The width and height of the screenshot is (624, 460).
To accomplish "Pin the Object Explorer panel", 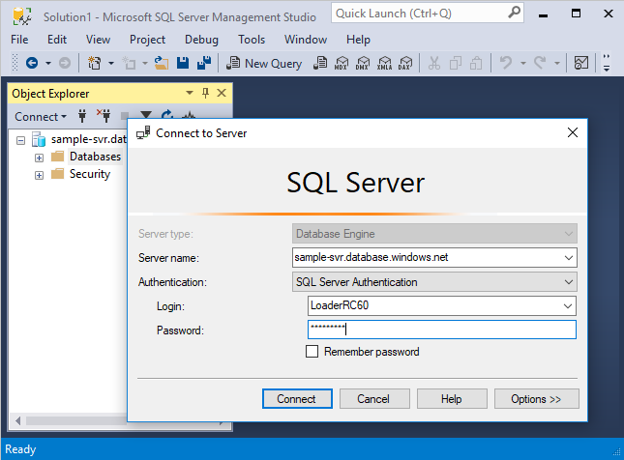I will (205, 94).
